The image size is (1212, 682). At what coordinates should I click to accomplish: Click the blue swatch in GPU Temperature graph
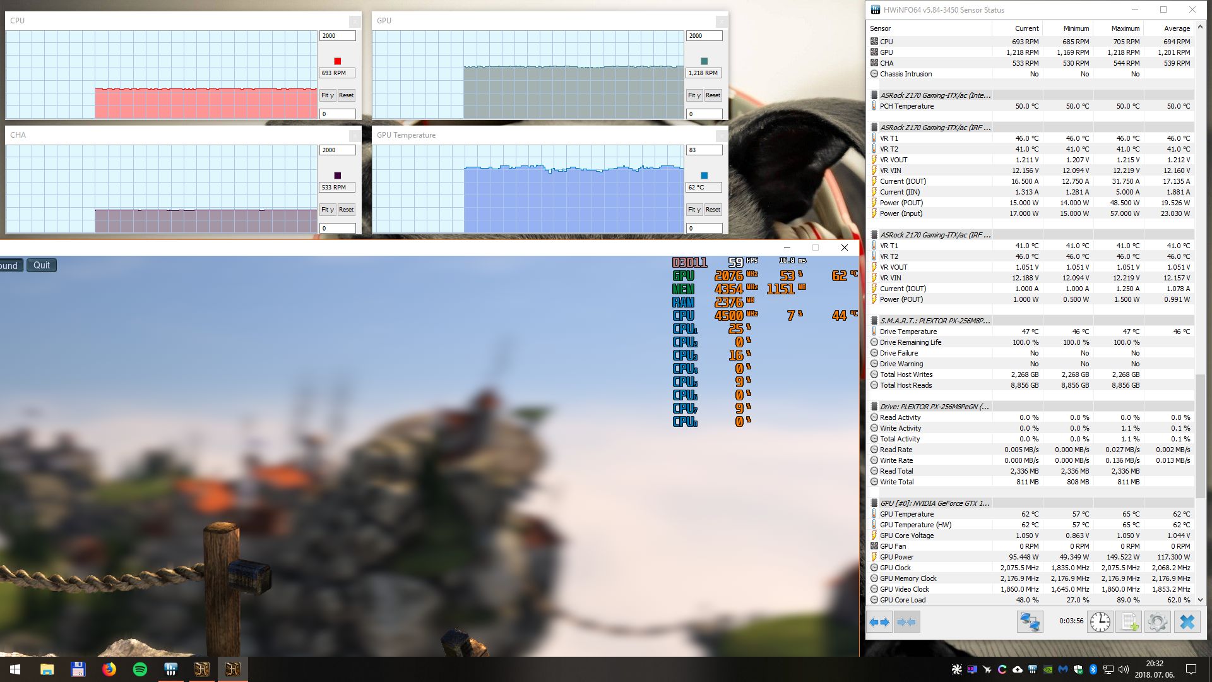pos(704,176)
